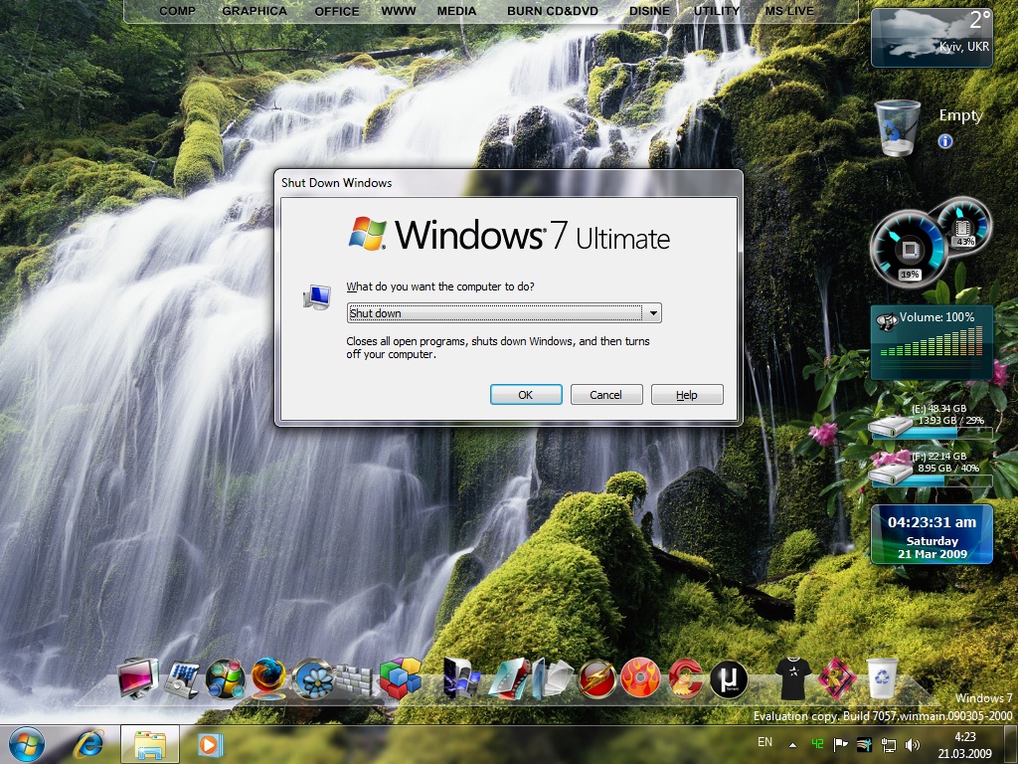Open the taskbar volume speaker icon

[x=913, y=745]
